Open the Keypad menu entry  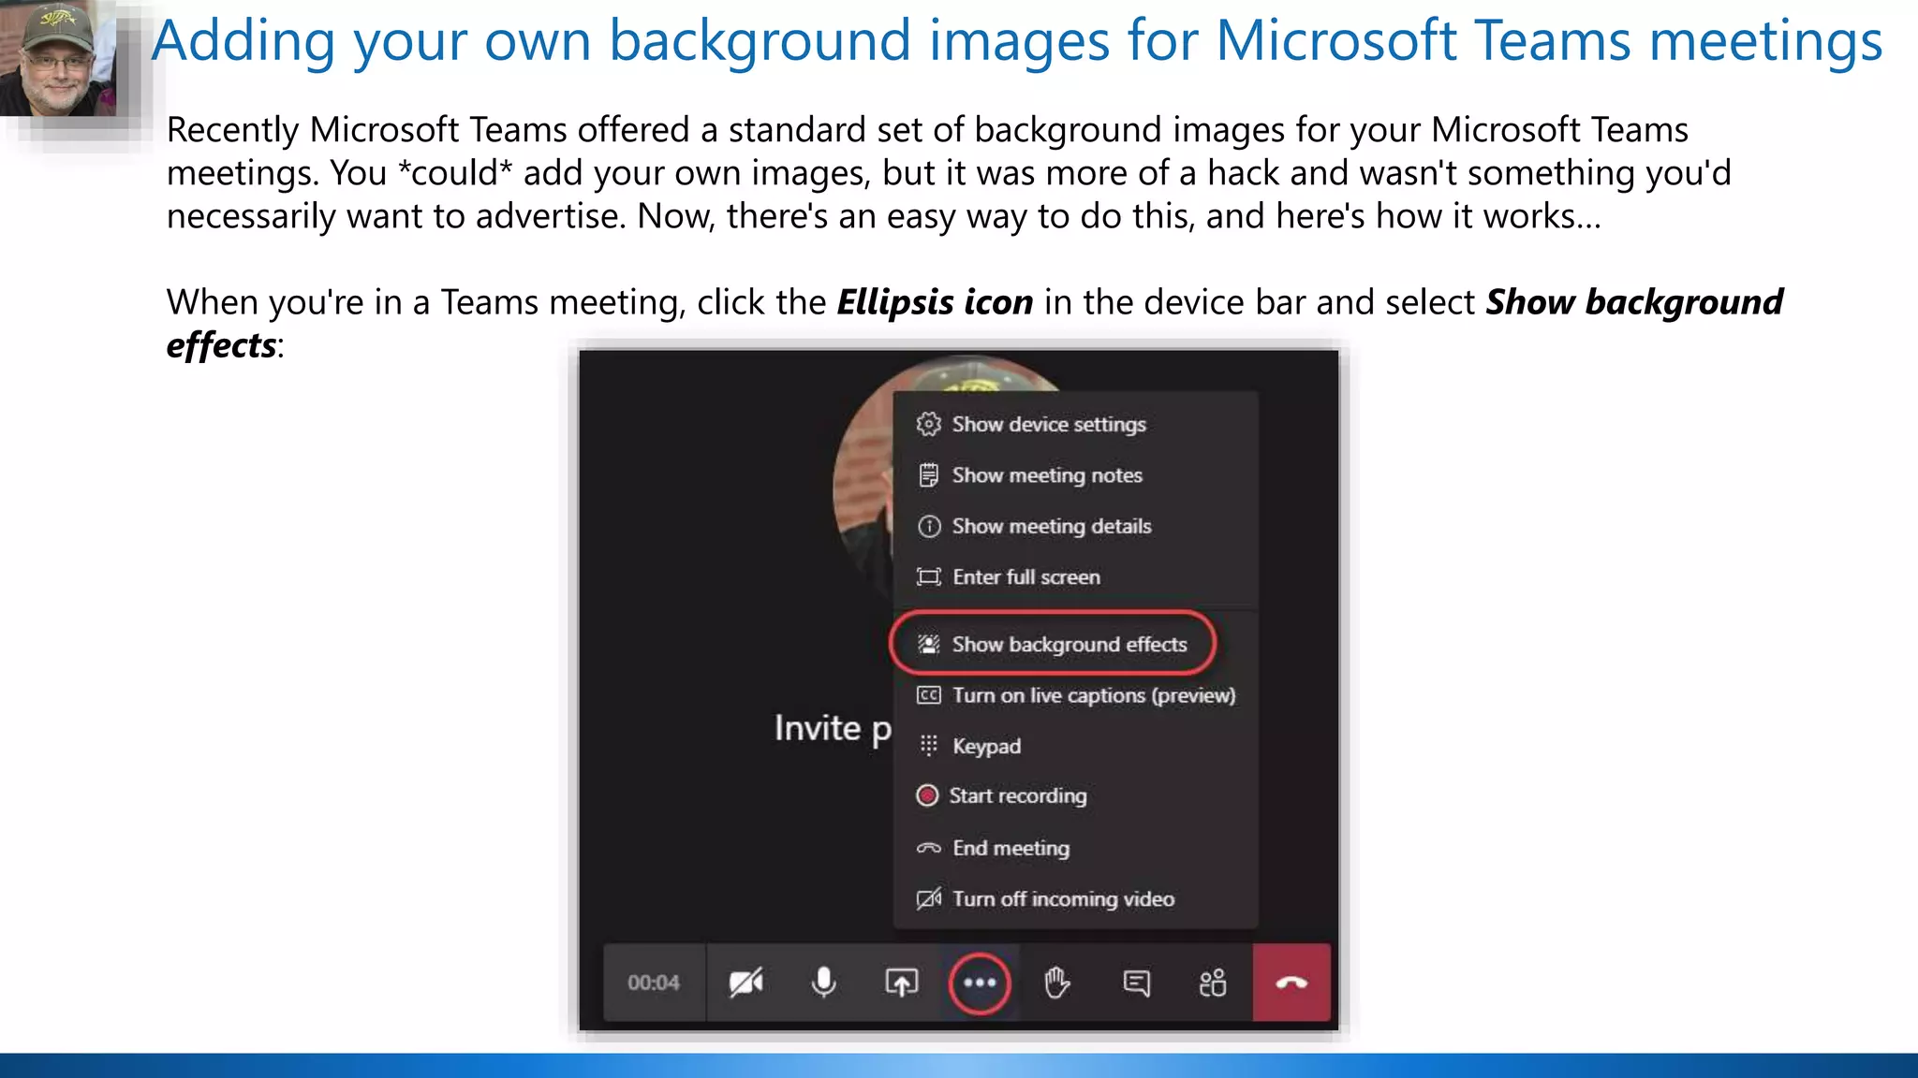tap(1075, 746)
